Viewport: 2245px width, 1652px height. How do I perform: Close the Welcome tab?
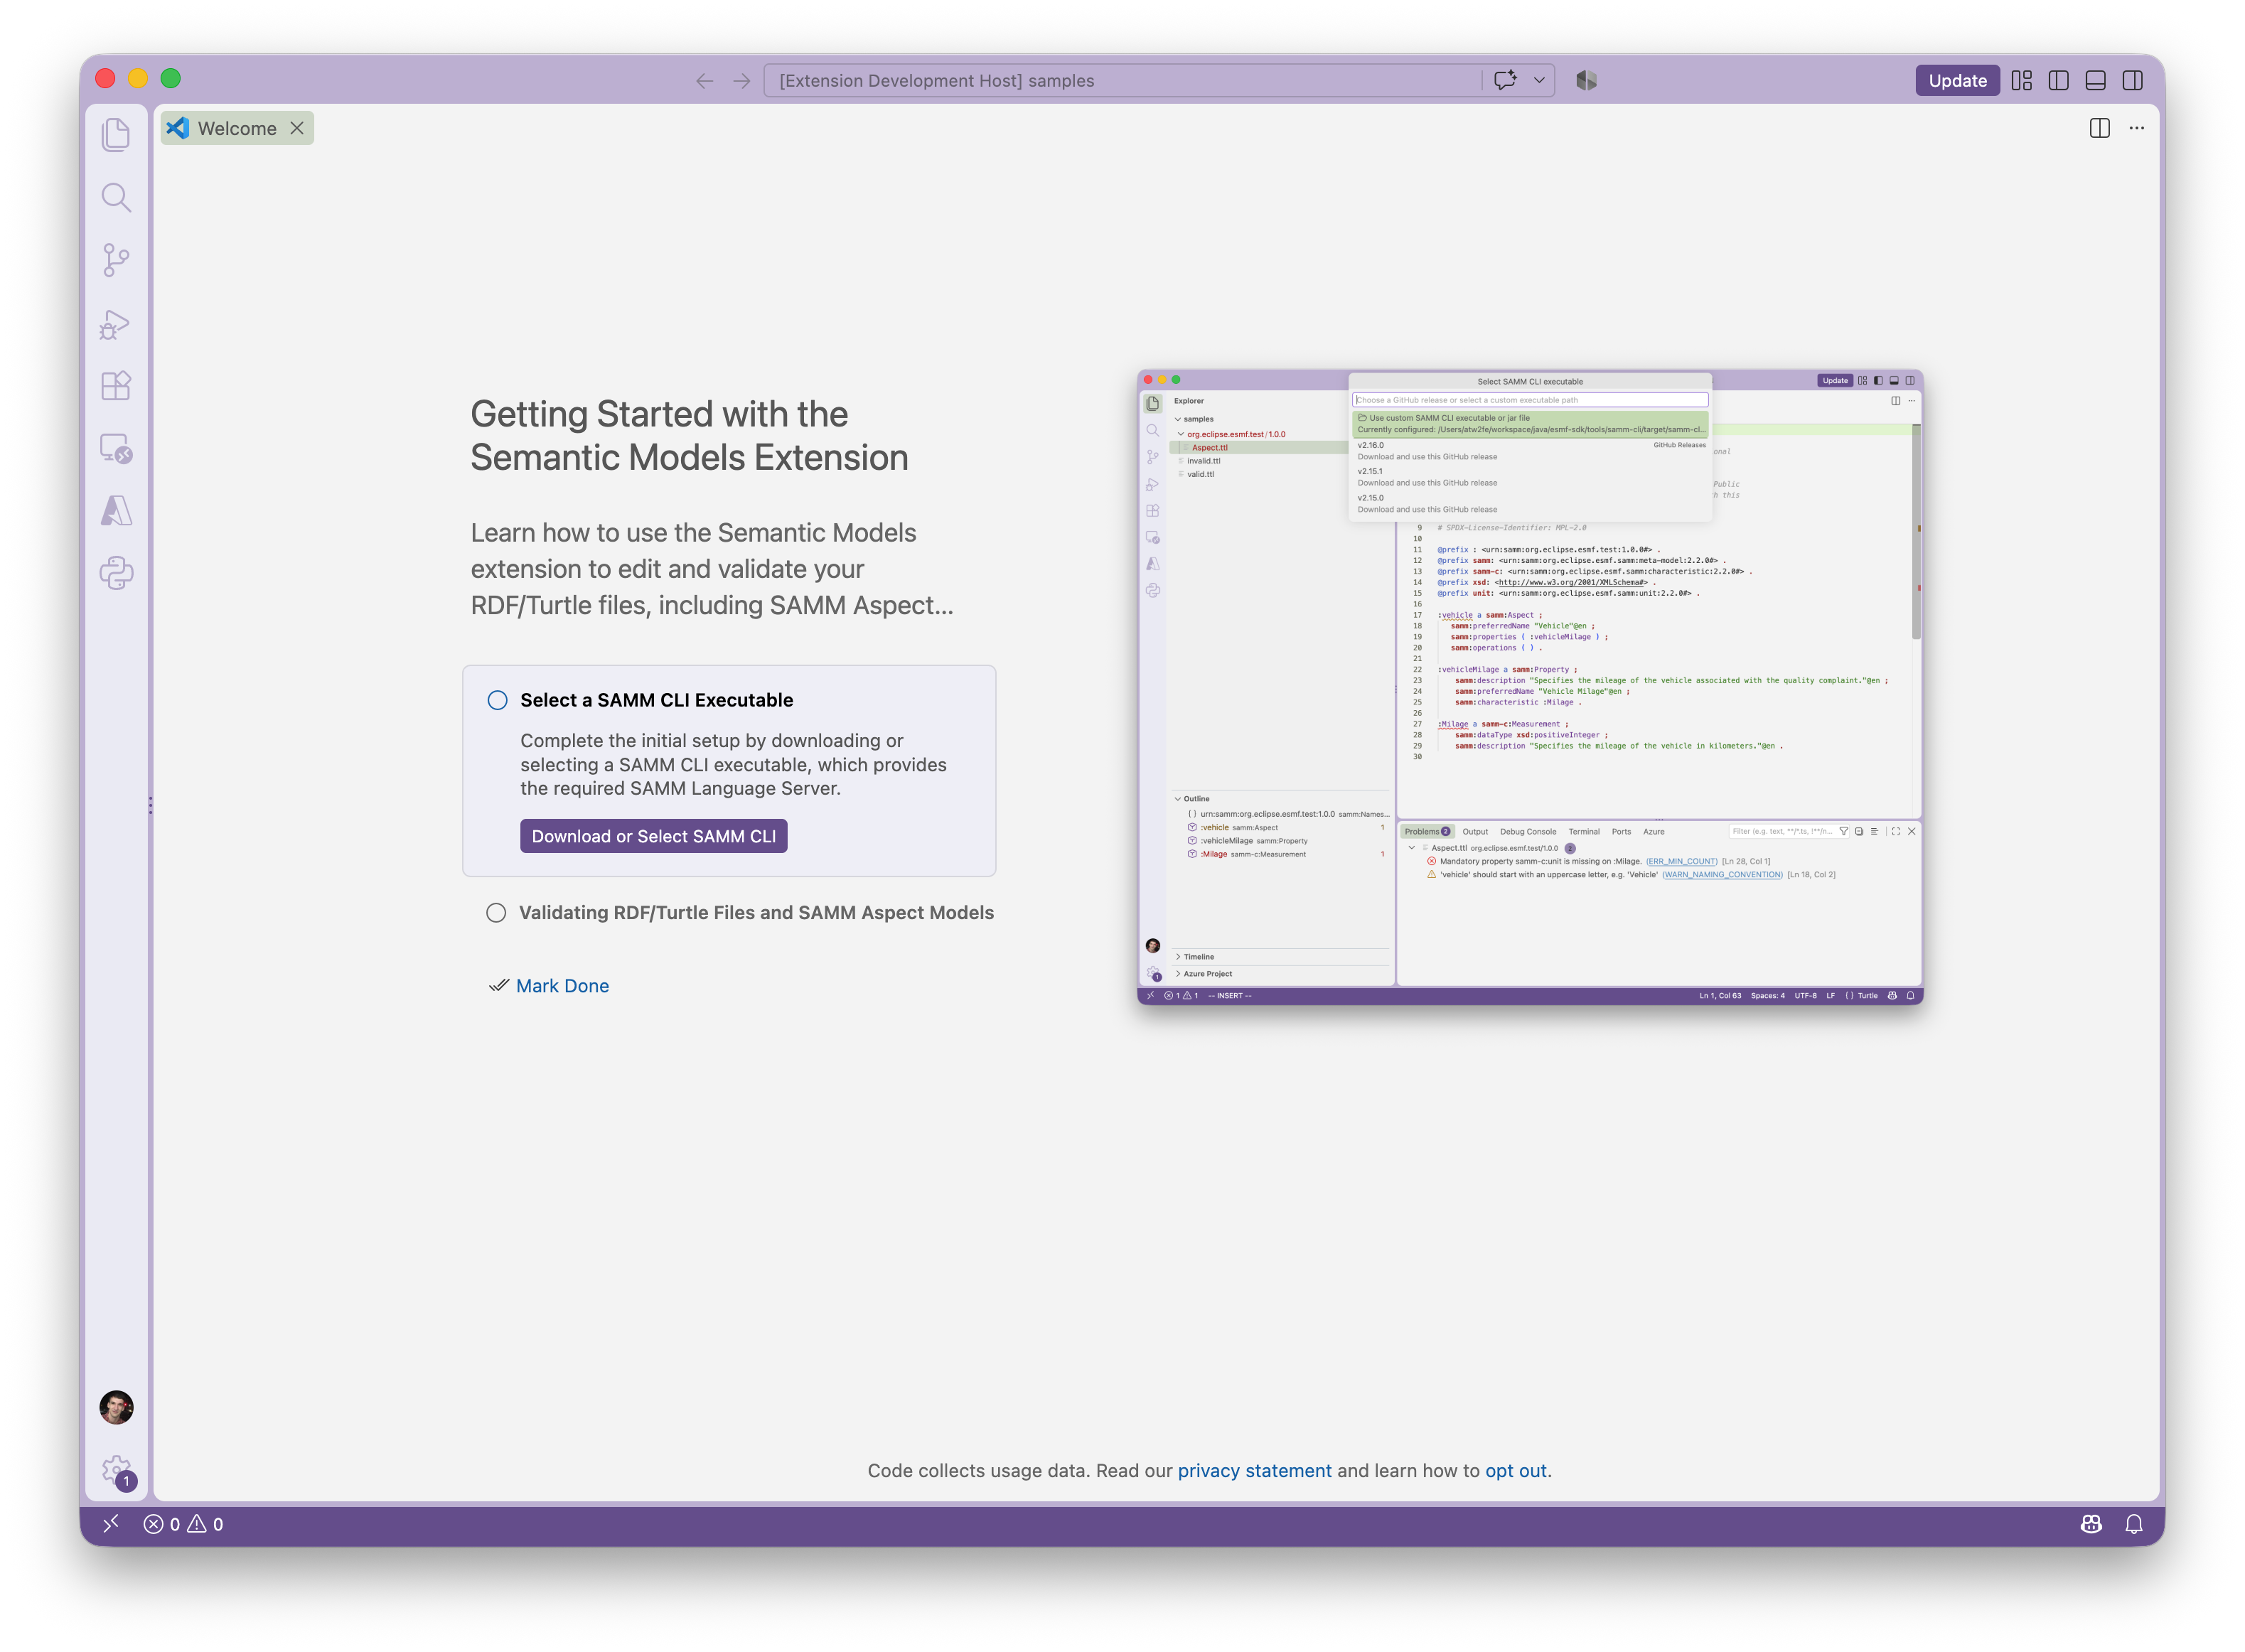[x=297, y=128]
